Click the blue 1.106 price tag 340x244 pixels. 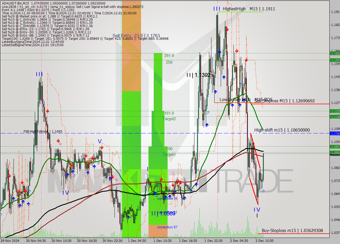tap(335, 133)
